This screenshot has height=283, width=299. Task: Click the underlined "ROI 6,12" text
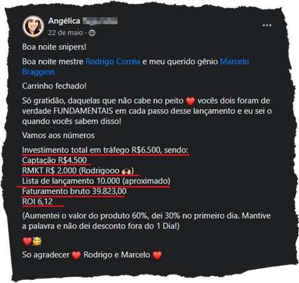coord(37,201)
